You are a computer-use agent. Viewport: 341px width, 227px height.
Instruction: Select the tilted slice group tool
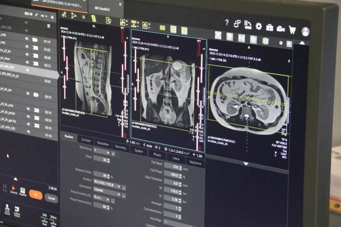(x=94, y=18)
